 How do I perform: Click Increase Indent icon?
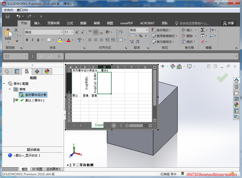point(113,40)
